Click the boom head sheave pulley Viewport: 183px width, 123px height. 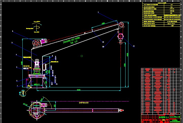pyautogui.click(x=121, y=25)
